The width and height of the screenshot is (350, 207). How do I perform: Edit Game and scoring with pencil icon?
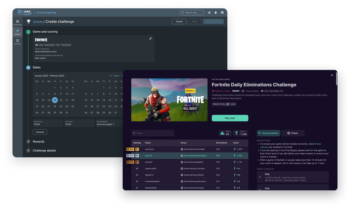(151, 38)
